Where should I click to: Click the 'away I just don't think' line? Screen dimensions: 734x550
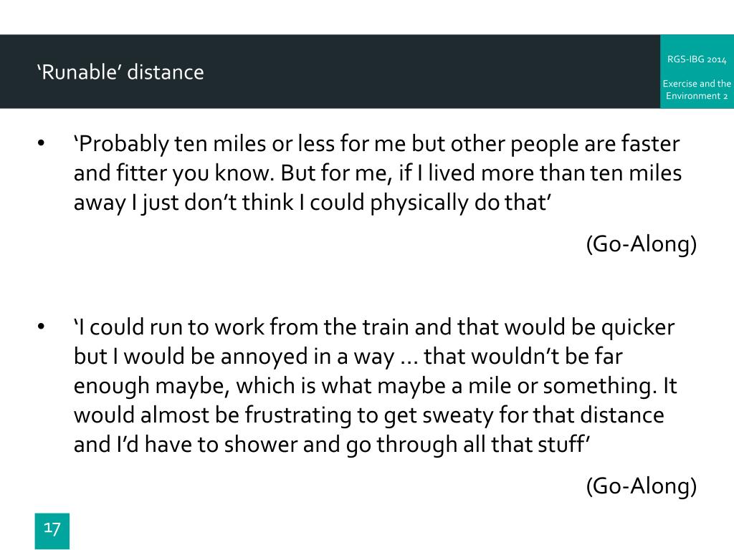pyautogui.click(x=313, y=203)
